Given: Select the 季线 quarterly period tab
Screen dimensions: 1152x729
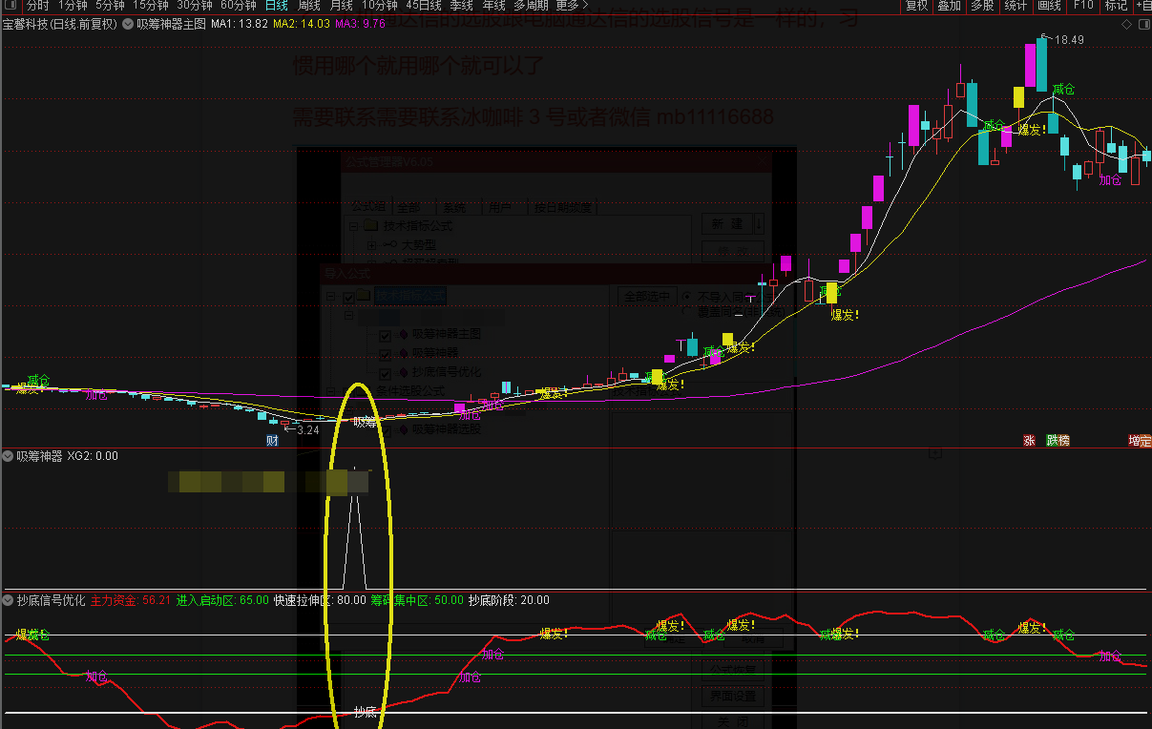Looking at the screenshot, I should 462,6.
